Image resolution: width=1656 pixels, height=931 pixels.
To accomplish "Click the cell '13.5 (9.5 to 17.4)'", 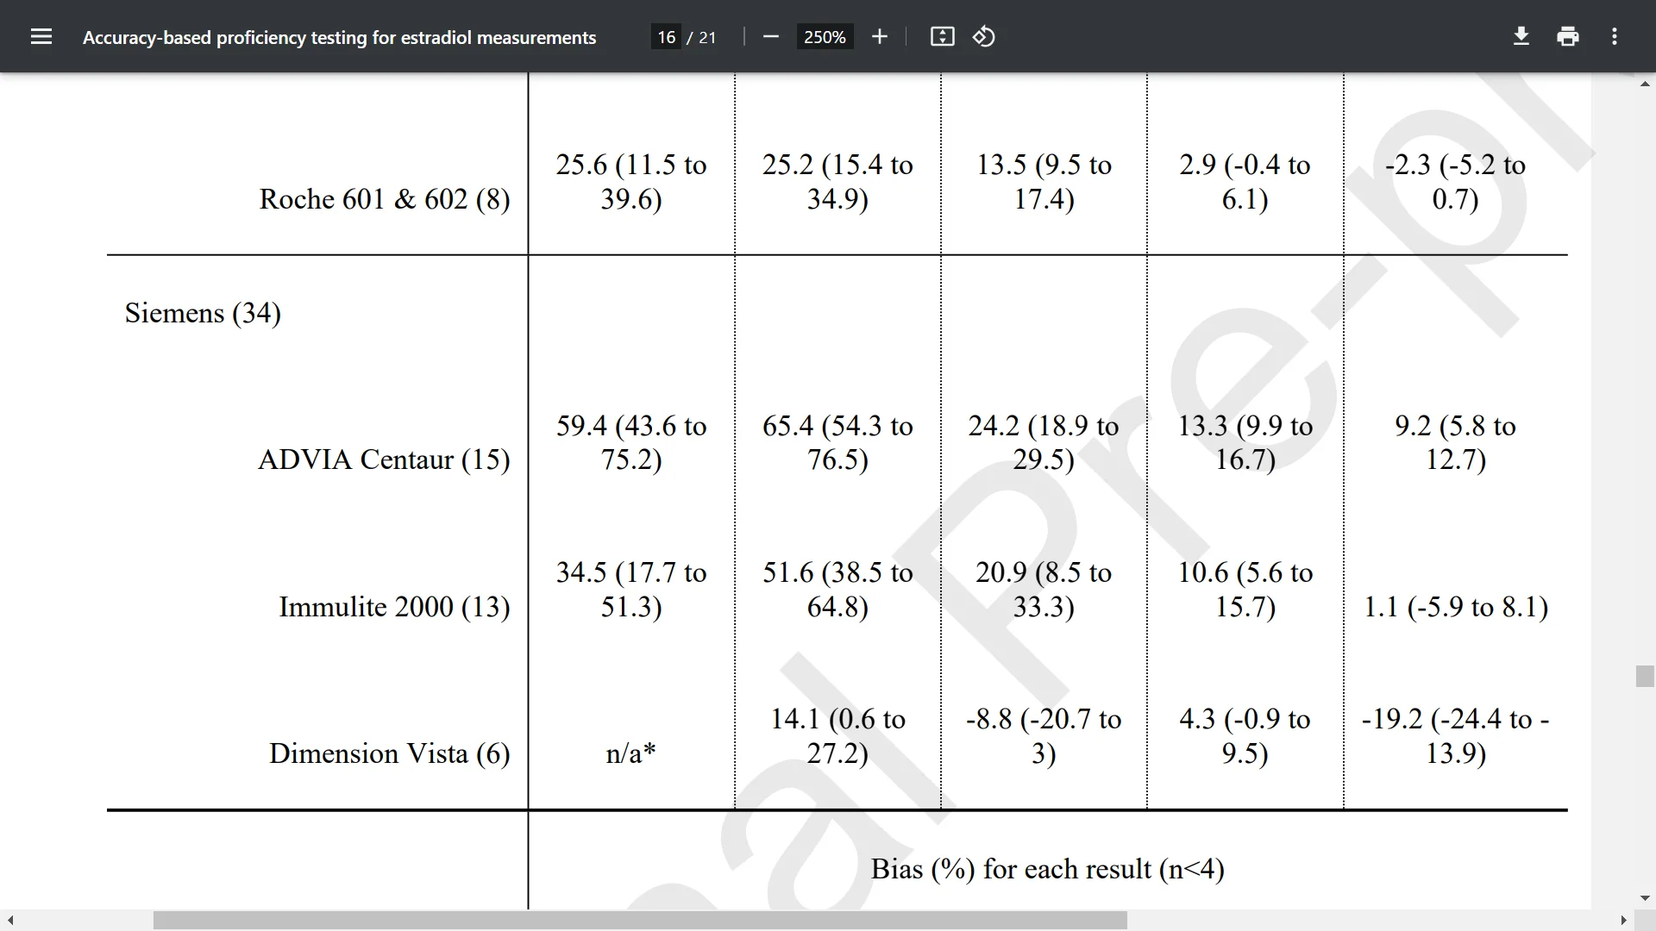I will click(1044, 182).
